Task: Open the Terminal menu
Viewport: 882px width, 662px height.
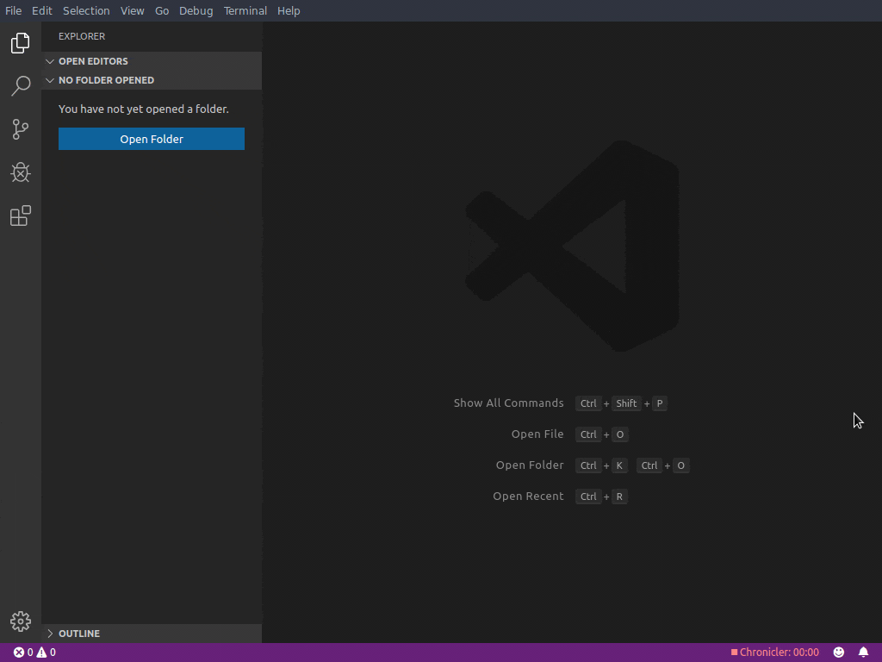Action: click(x=245, y=10)
